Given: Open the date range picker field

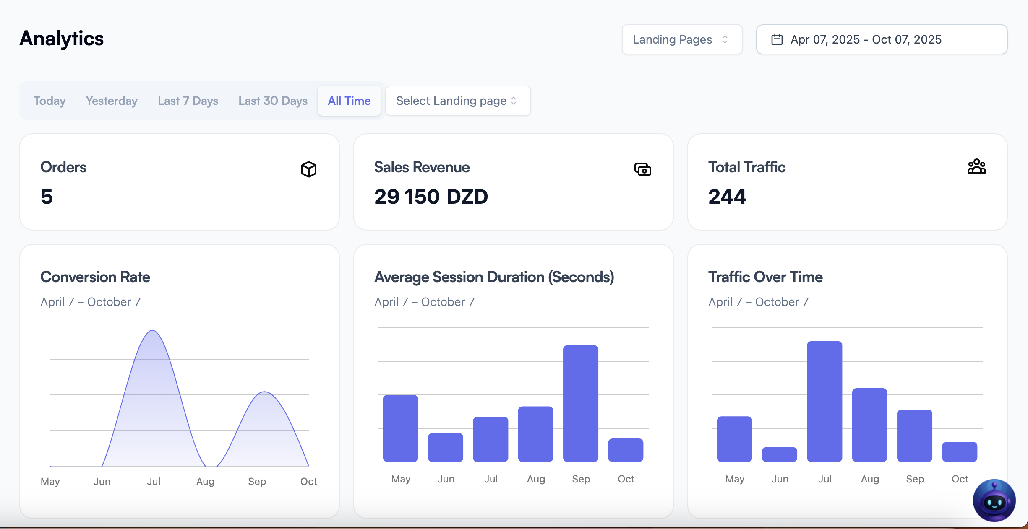Looking at the screenshot, I should 882,39.
